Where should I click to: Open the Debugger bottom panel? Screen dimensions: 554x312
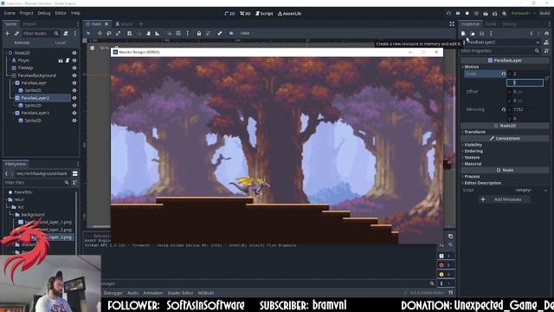coord(113,293)
